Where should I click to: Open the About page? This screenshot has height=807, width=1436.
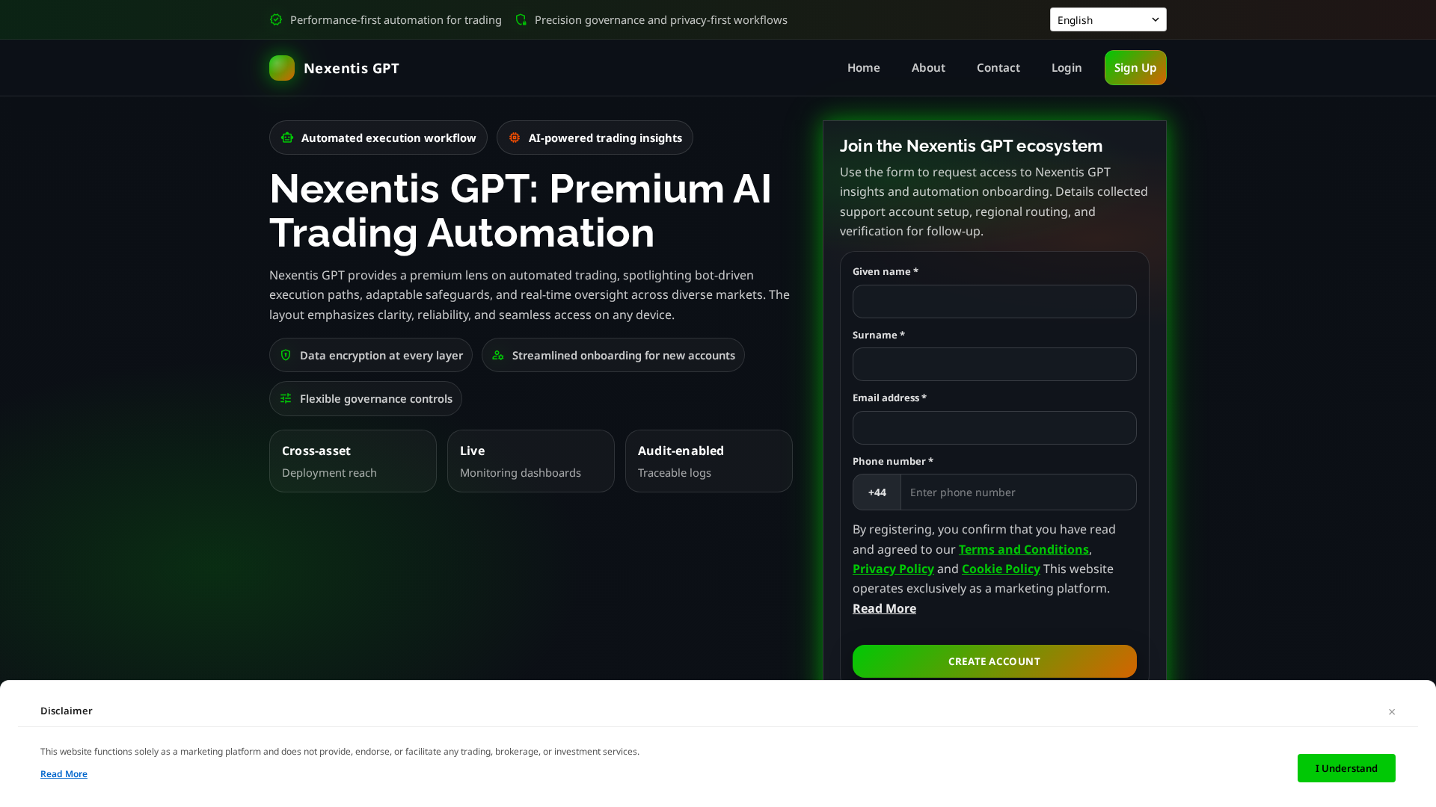tap(928, 67)
